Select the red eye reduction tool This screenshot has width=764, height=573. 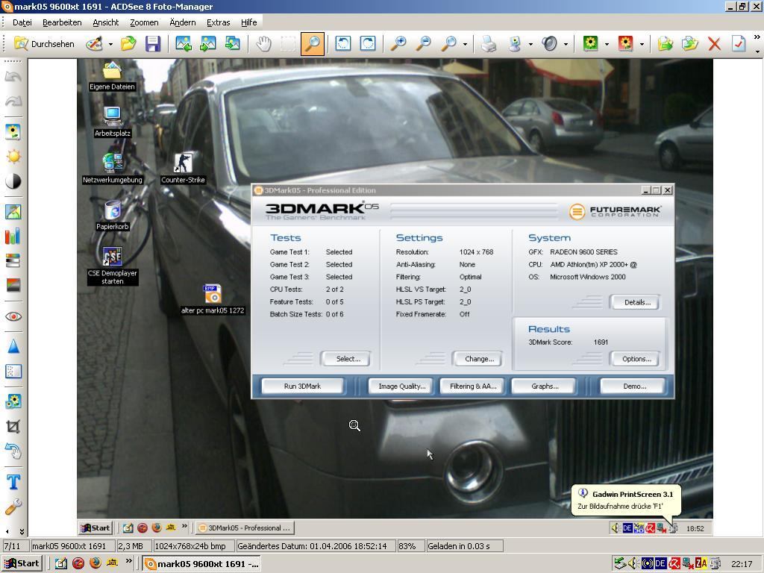(x=13, y=316)
